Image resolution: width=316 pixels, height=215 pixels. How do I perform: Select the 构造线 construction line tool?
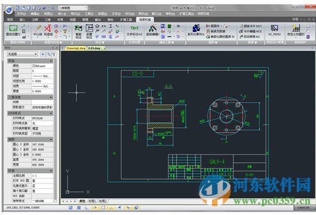point(48,30)
